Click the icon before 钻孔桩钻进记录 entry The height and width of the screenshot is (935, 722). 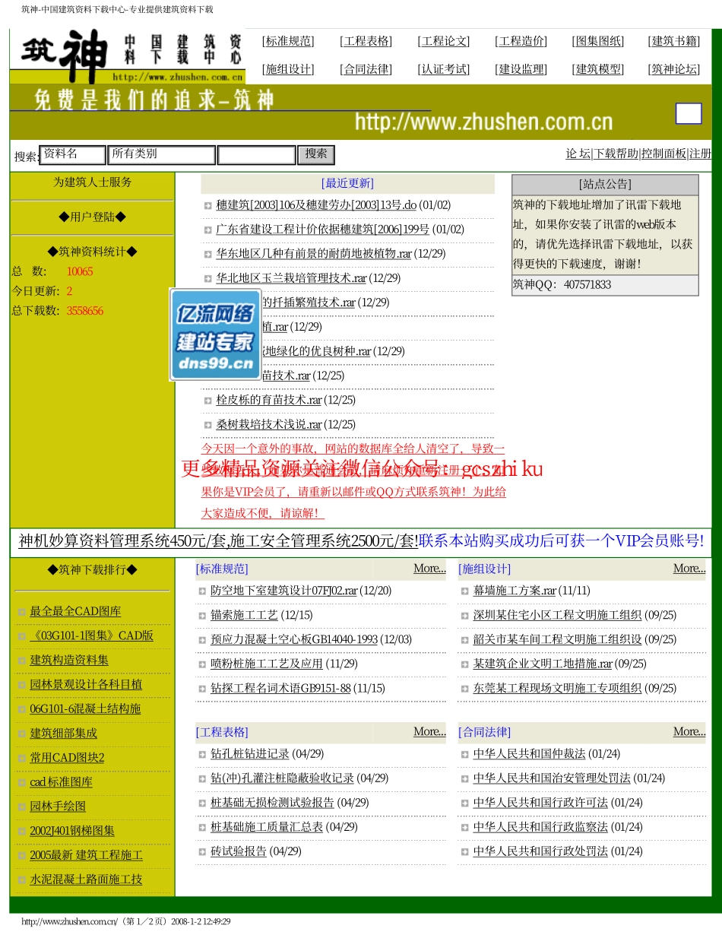tap(202, 755)
